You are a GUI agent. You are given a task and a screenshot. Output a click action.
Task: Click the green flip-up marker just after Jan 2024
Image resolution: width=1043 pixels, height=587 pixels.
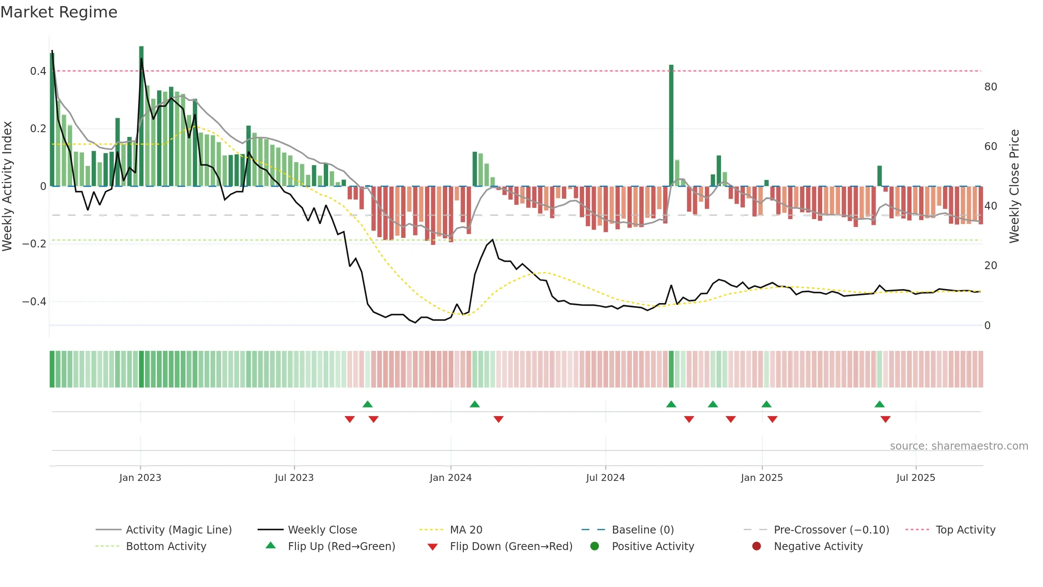click(475, 404)
